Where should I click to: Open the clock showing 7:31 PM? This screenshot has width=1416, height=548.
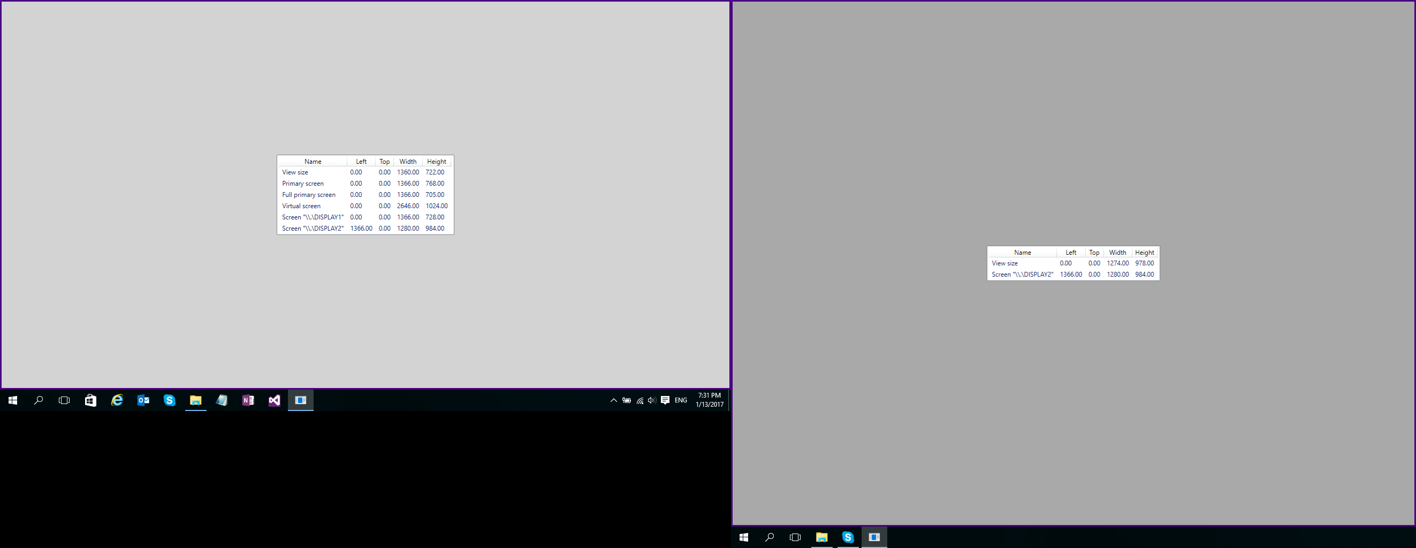(x=709, y=400)
